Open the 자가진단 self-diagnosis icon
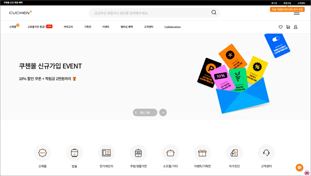Image resolution: width=311 pixels, height=176 pixels. [234, 153]
